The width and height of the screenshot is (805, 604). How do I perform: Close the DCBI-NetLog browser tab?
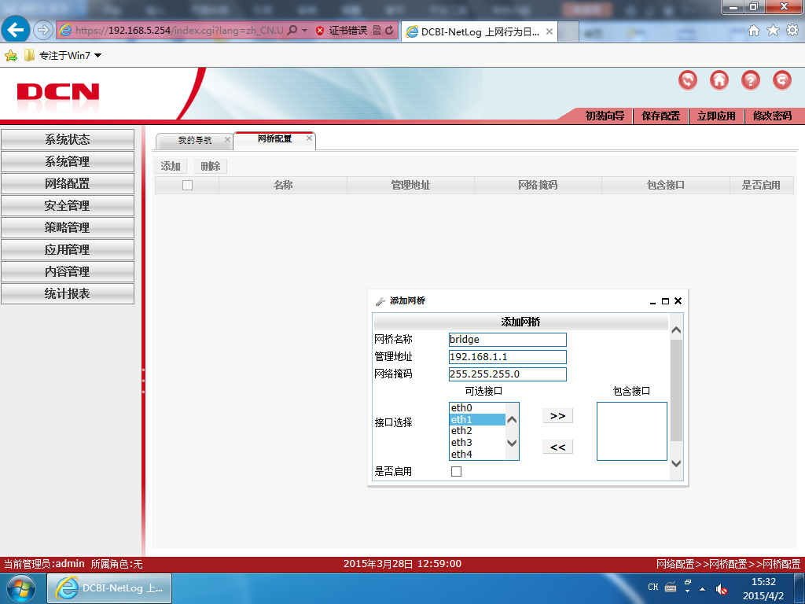(550, 31)
